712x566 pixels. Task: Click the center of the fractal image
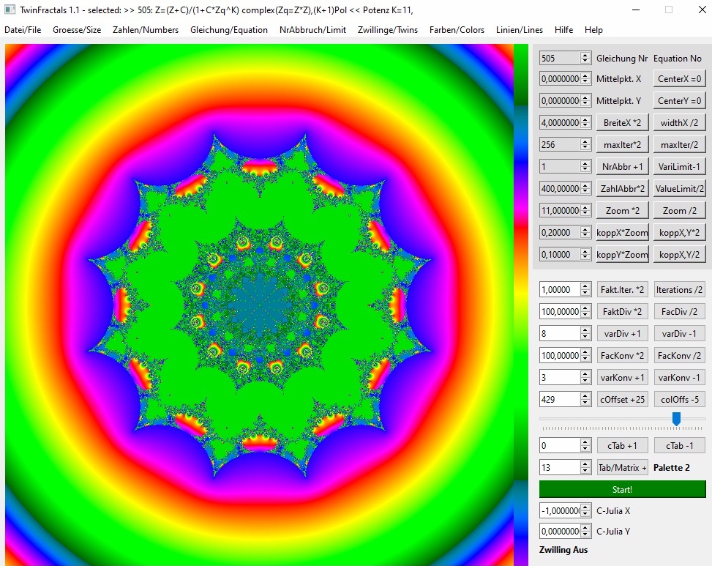tap(259, 305)
